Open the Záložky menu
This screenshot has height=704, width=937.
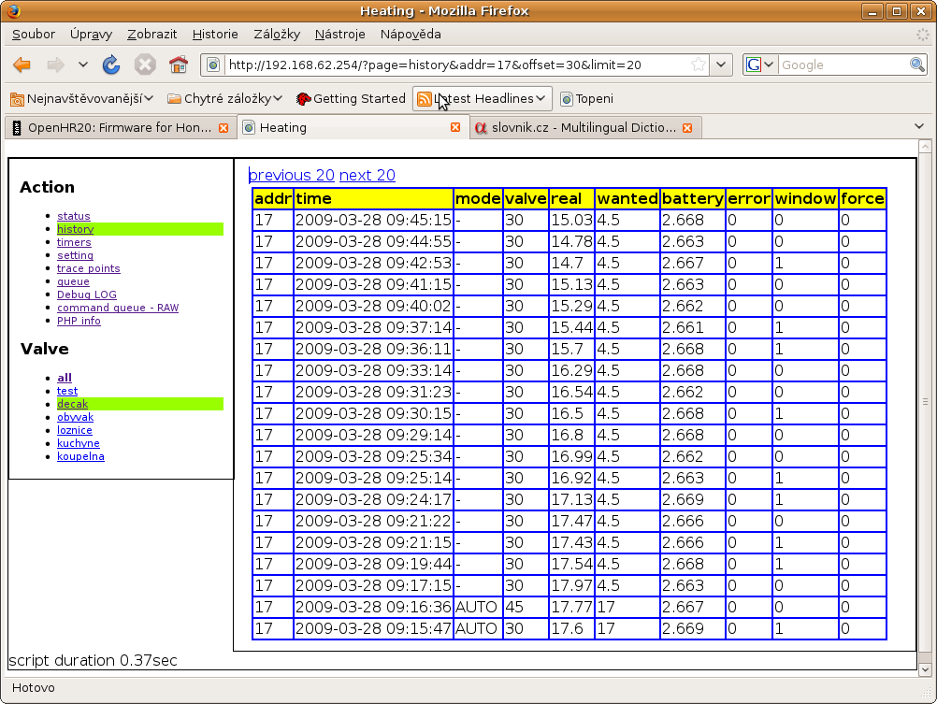pos(276,35)
